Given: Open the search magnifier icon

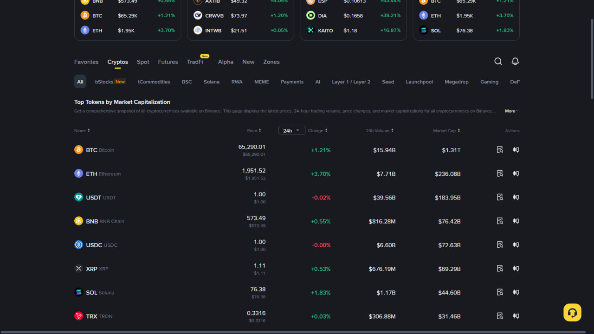Looking at the screenshot, I should [498, 61].
